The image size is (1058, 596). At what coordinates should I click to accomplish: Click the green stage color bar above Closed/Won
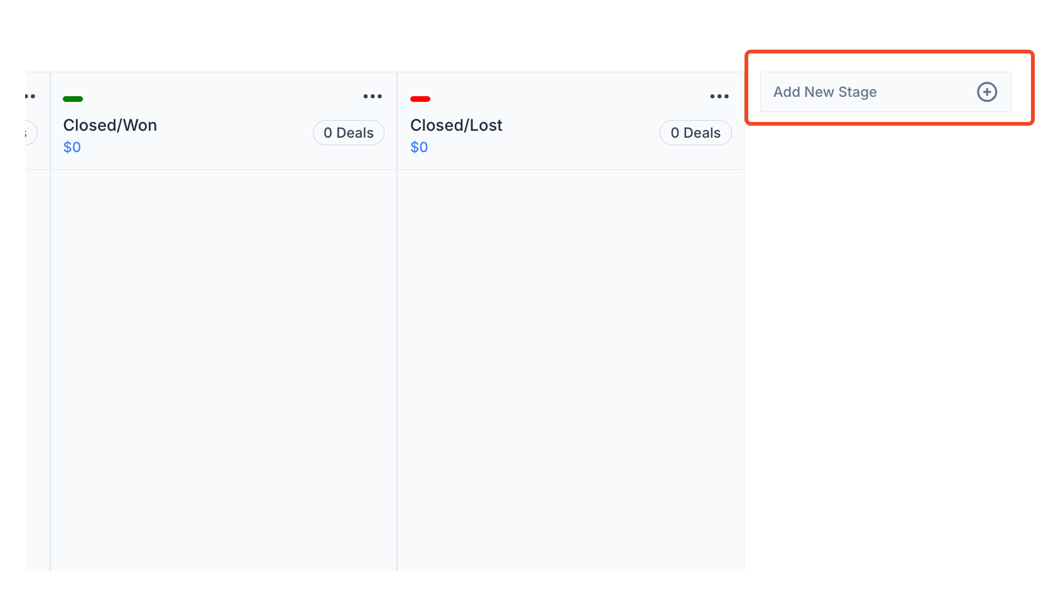[72, 99]
